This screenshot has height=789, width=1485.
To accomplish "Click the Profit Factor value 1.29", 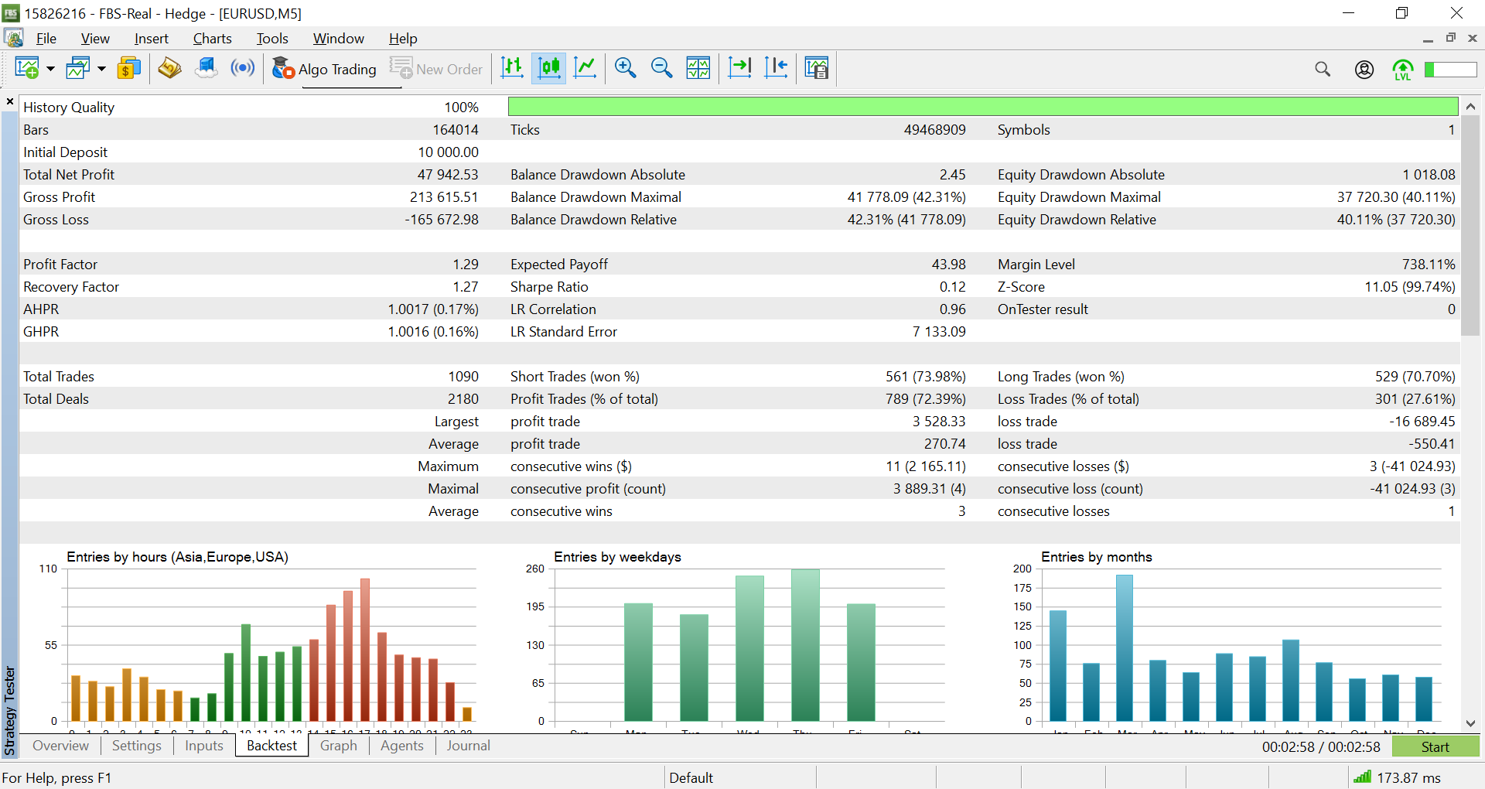I will 466,265.
